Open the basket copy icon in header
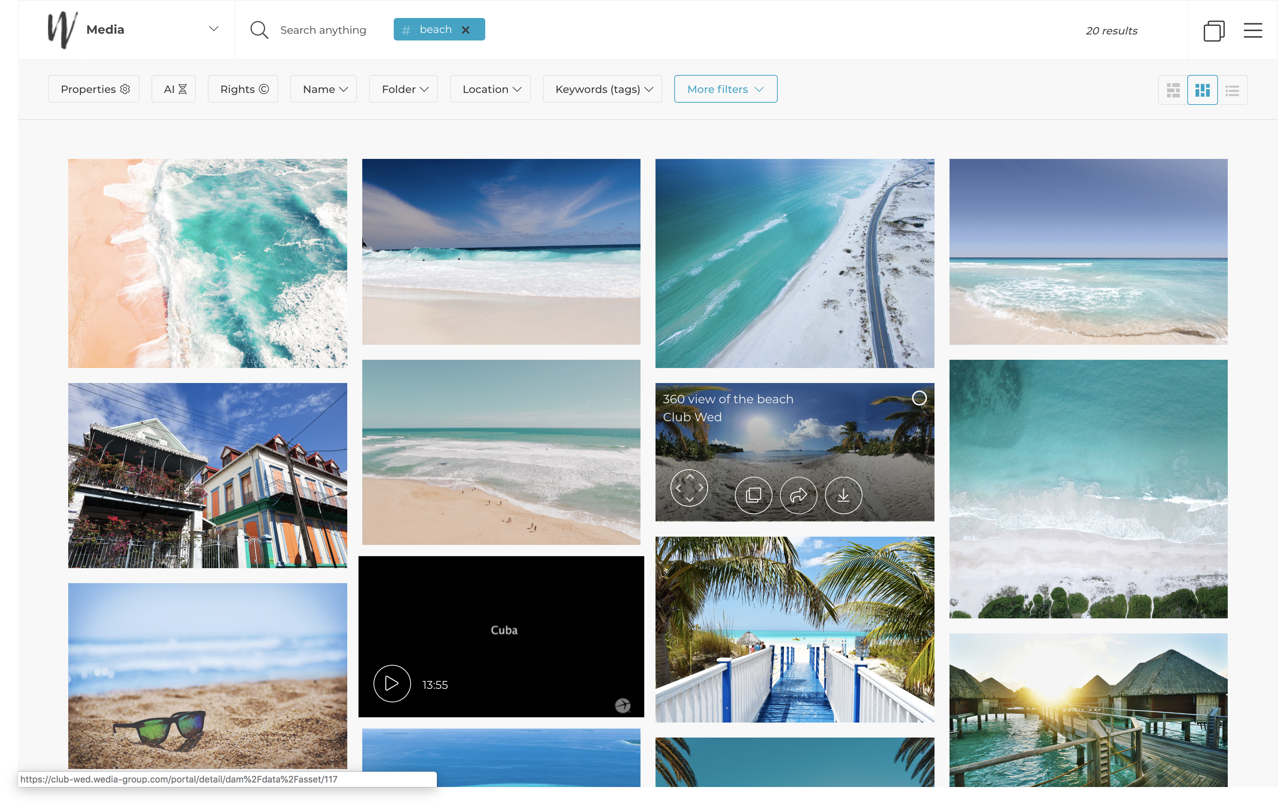1278x808 pixels. 1214,30
